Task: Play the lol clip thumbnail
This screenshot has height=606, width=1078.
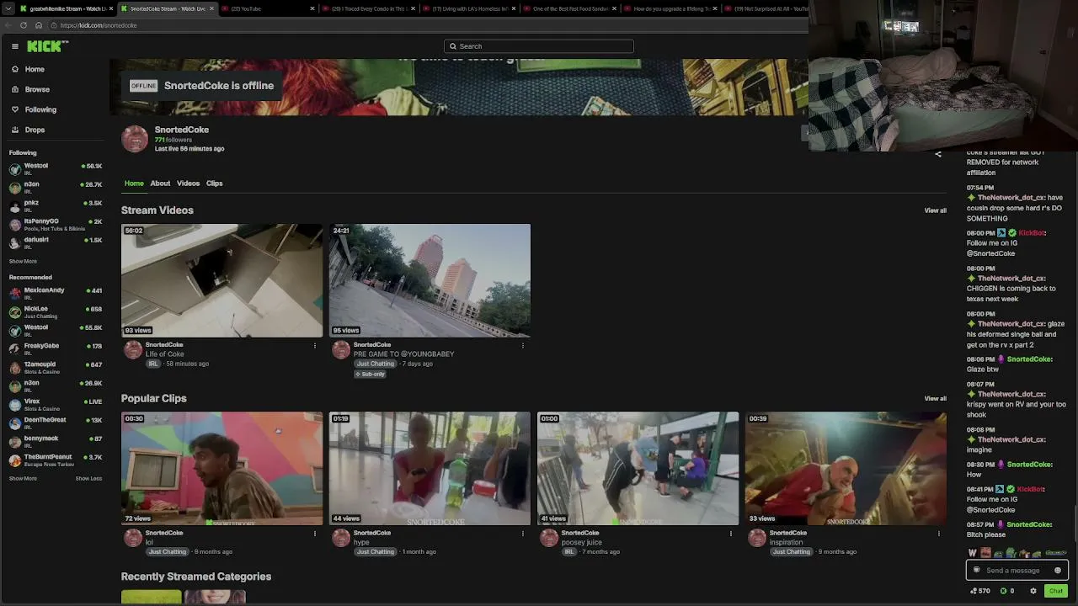Action: point(221,468)
